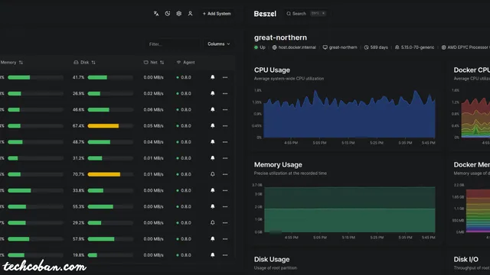Click the Docker CPU chart area
This screenshot has width=490, height=275.
pos(475,118)
